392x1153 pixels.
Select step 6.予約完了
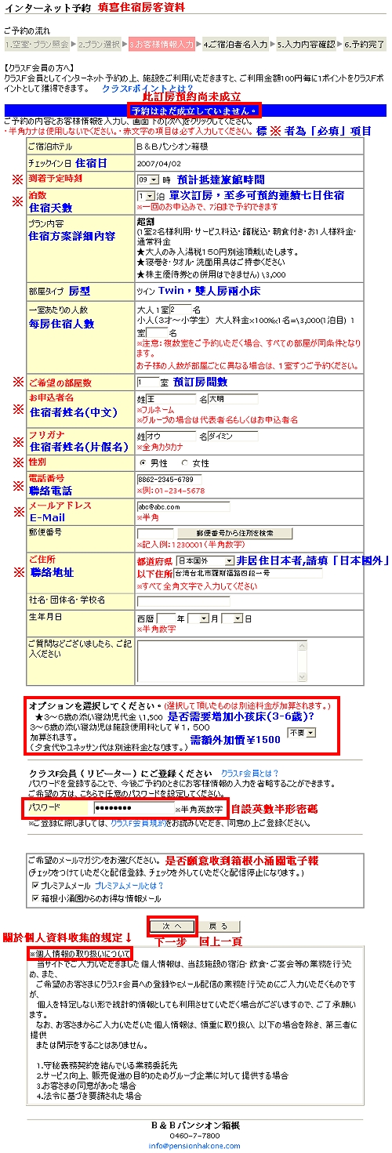point(365,44)
